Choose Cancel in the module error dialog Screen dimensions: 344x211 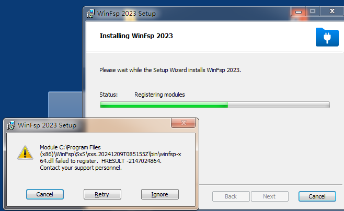(x=45, y=194)
